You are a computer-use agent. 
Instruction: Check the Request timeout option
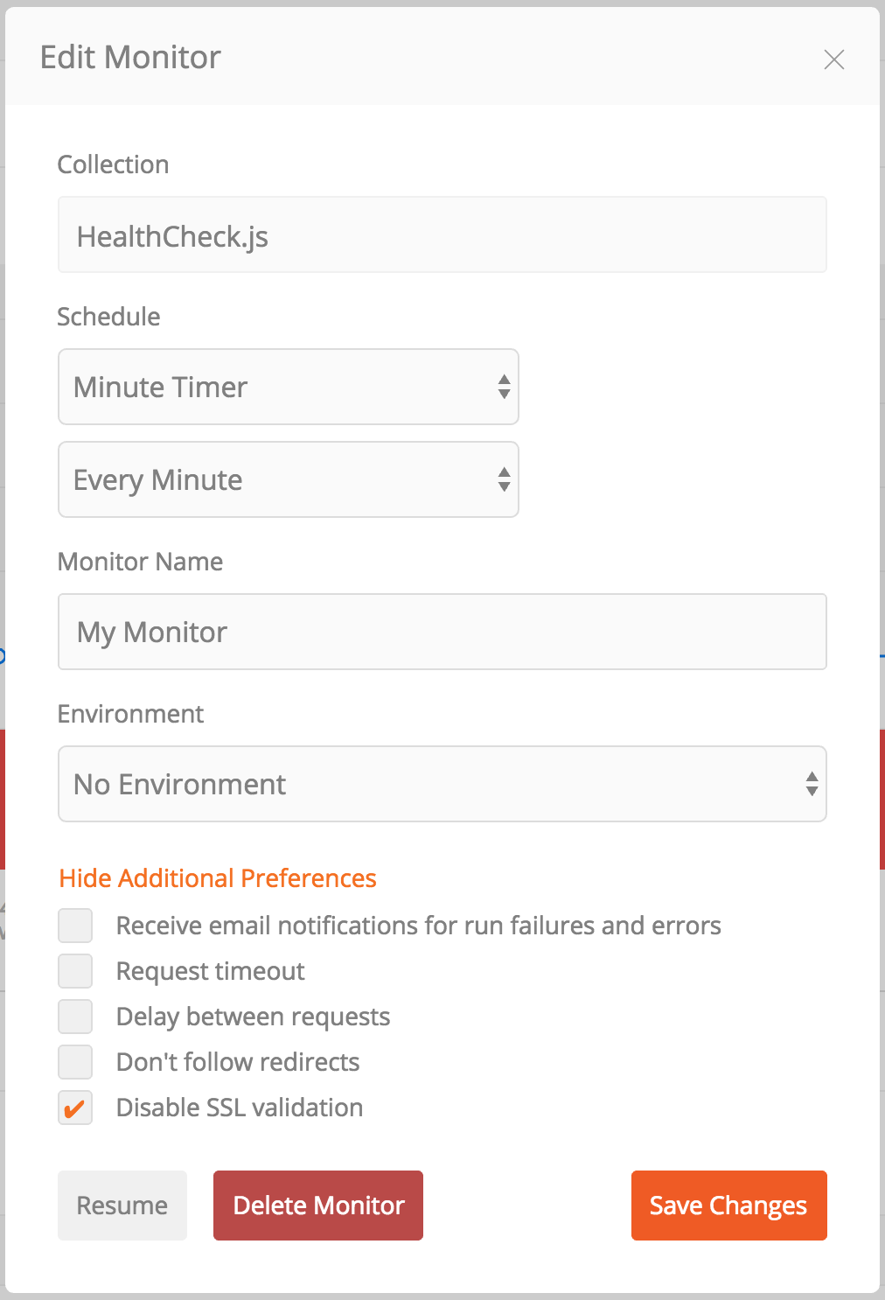click(x=75, y=971)
